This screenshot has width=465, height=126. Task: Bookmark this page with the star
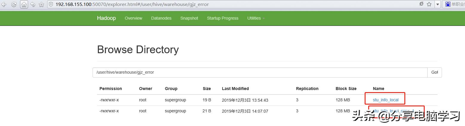pyautogui.click(x=429, y=4)
